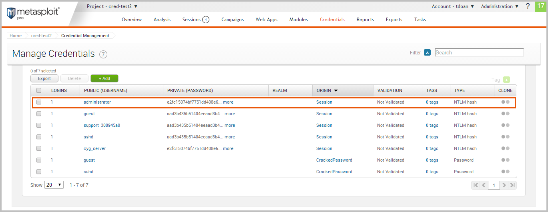Click the green Tag icon
This screenshot has height=212, width=548.
point(506,80)
